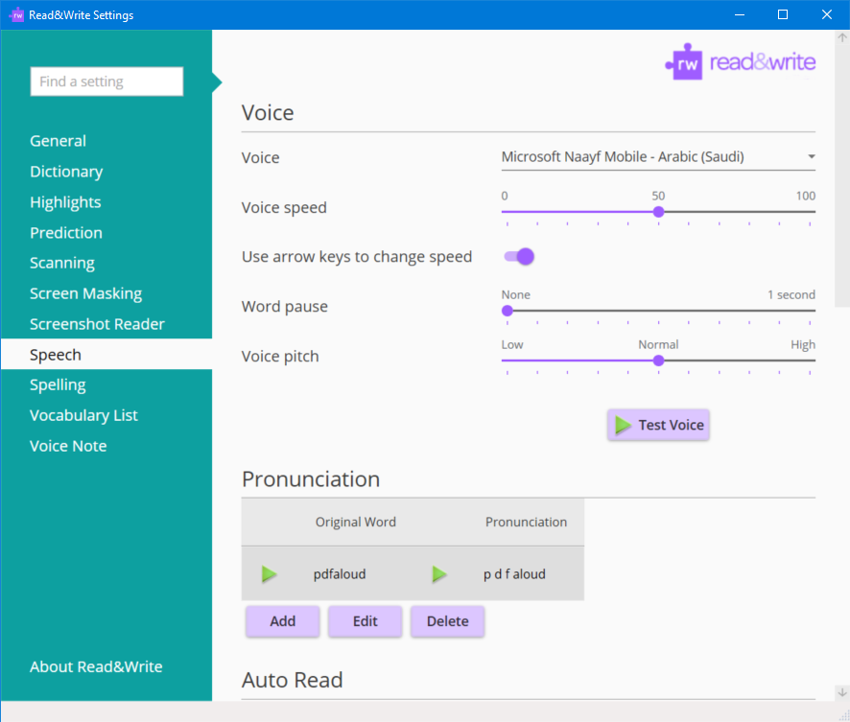
Task: Minimize the Read&Write Settings window
Action: pyautogui.click(x=740, y=14)
